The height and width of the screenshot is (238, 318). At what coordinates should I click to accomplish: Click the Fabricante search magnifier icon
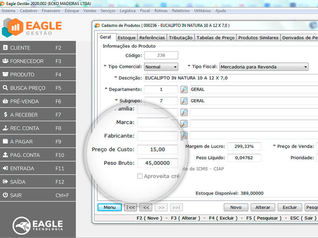(x=184, y=136)
